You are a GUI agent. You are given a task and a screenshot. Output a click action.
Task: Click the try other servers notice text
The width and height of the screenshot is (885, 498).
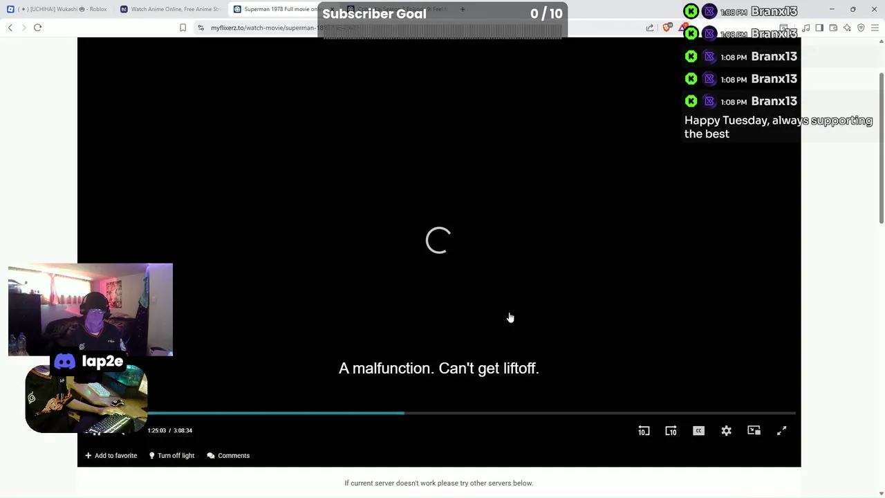pos(439,483)
